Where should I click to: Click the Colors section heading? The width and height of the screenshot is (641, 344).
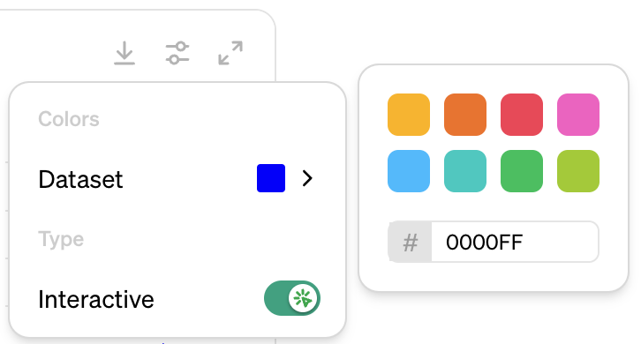pyautogui.click(x=69, y=119)
